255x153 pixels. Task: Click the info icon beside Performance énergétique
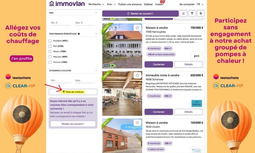click(79, 34)
